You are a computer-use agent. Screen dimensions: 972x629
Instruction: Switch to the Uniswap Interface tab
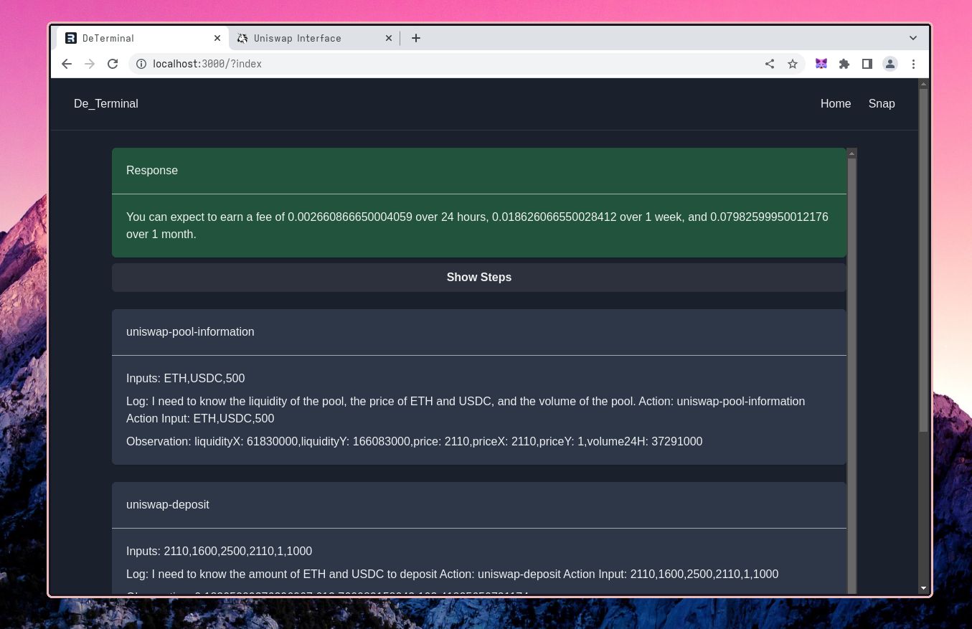(x=314, y=38)
